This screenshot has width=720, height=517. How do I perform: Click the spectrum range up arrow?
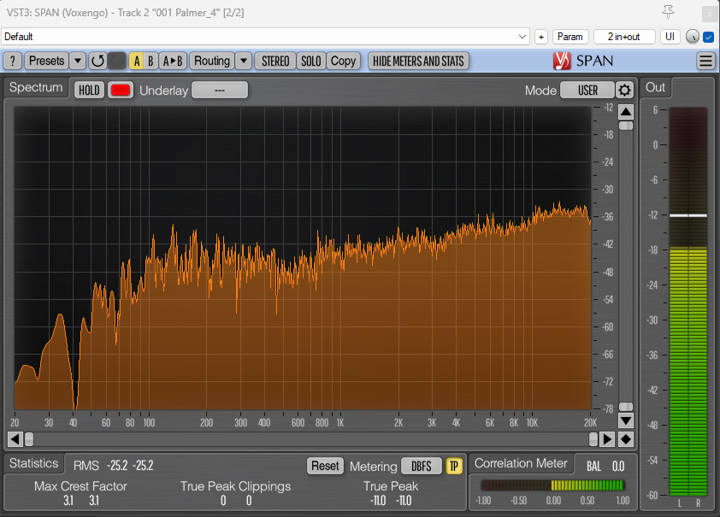[626, 112]
